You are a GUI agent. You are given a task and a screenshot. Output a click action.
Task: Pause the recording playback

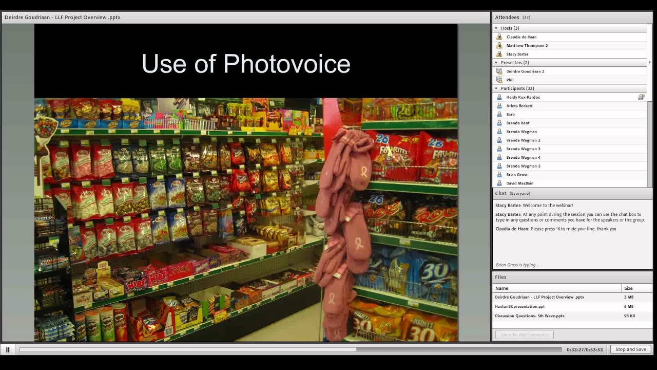point(8,349)
